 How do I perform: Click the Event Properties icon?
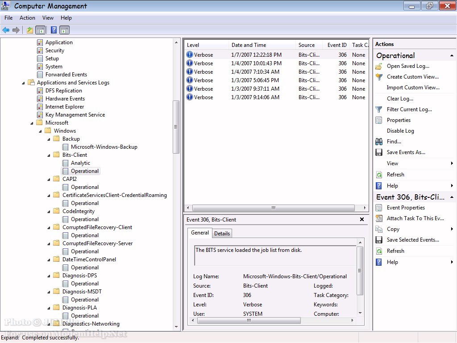click(379, 208)
